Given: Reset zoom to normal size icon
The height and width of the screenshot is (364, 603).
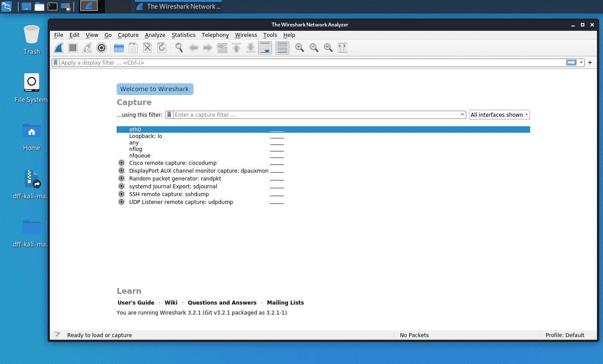Looking at the screenshot, I should pos(328,48).
